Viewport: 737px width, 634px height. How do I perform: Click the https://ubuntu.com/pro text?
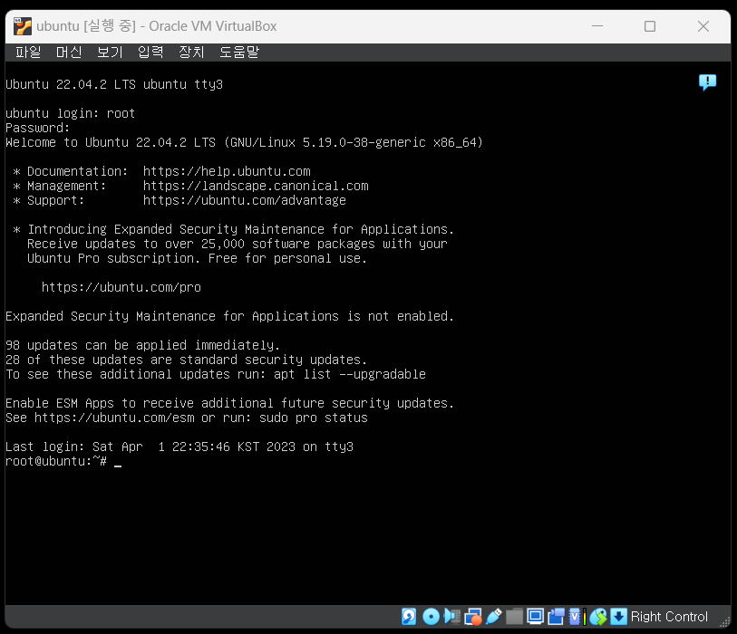121,287
